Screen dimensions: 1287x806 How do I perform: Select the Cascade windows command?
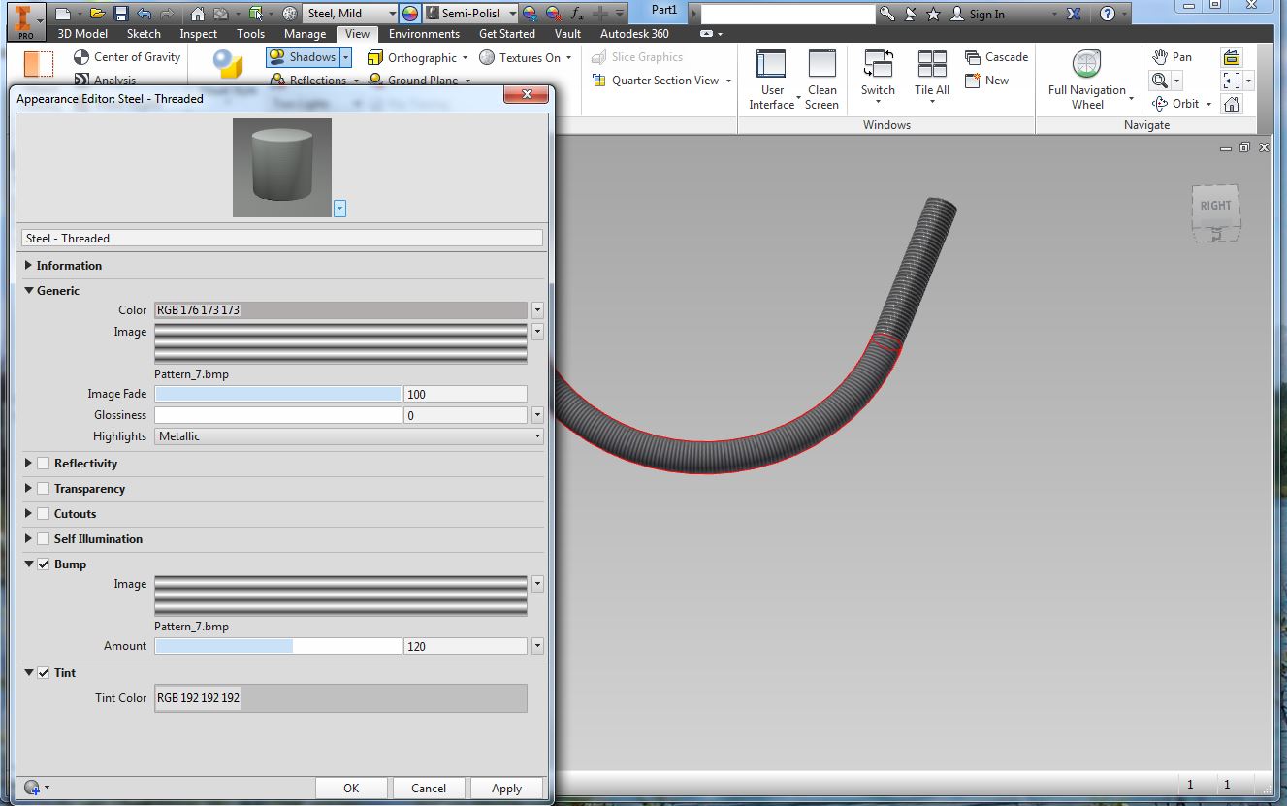997,57
